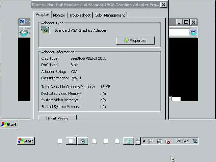Image resolution: width=216 pixels, height=162 pixels.
Task: Go back using background window's arrow
Action: tap(24, 33)
